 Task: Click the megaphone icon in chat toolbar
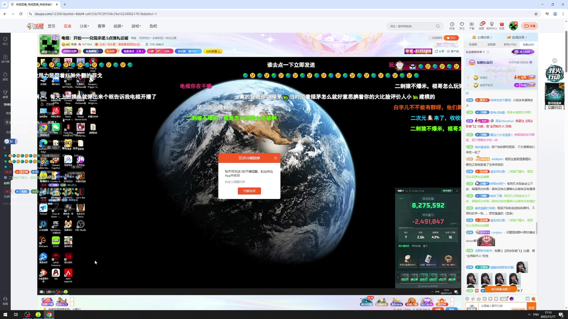click(x=473, y=299)
